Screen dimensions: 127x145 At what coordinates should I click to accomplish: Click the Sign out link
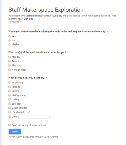(28, 19)
